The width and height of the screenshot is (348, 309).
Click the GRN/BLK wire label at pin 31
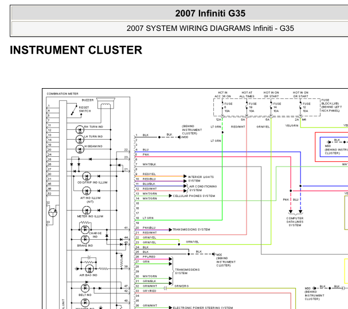[150, 282]
